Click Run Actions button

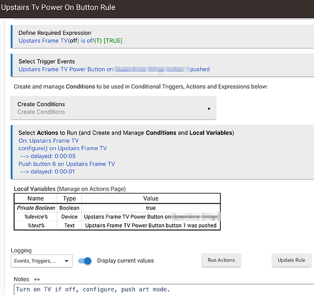221,260
